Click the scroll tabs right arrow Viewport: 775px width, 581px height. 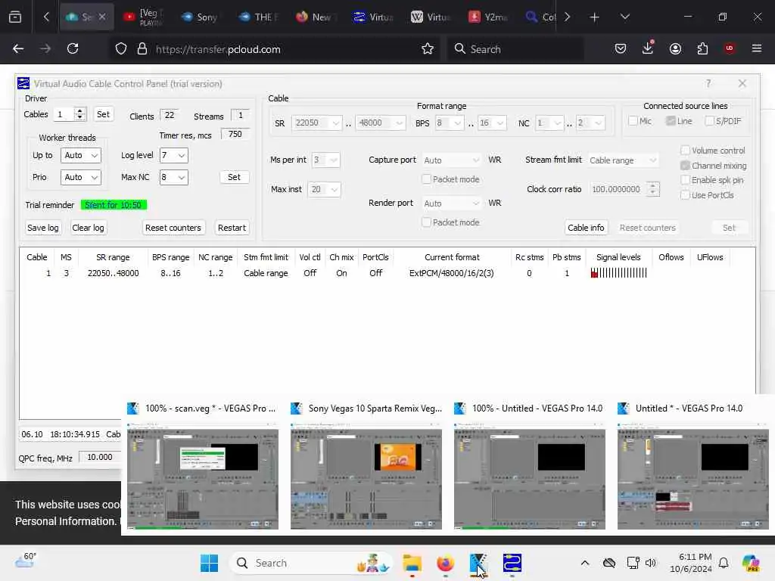click(568, 17)
